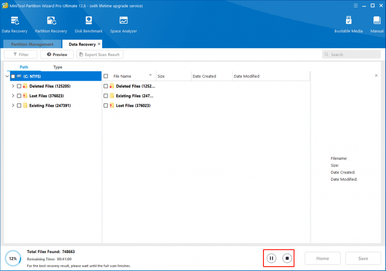Sort by the Size column header
386x271 pixels.
pos(174,76)
